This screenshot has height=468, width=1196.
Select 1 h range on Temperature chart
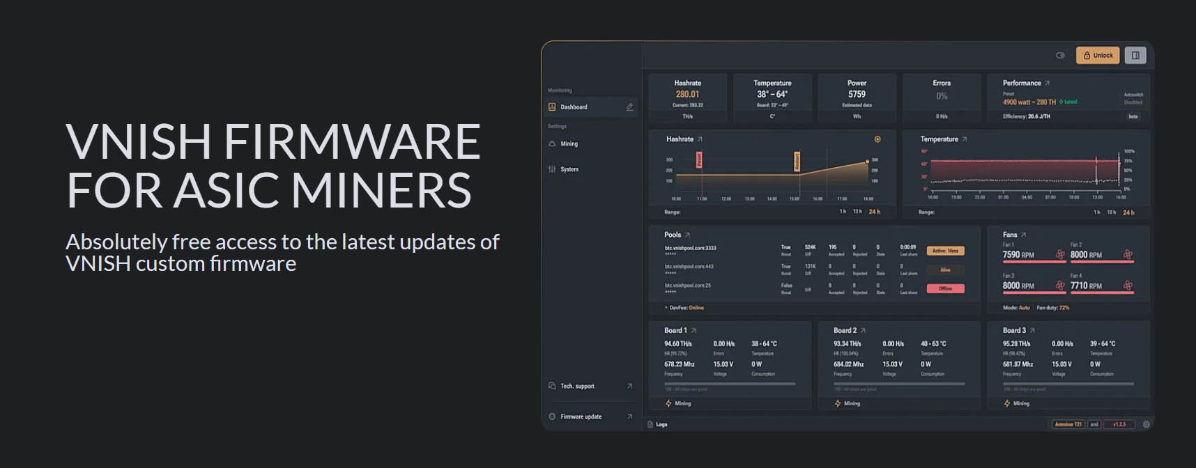pos(1097,212)
